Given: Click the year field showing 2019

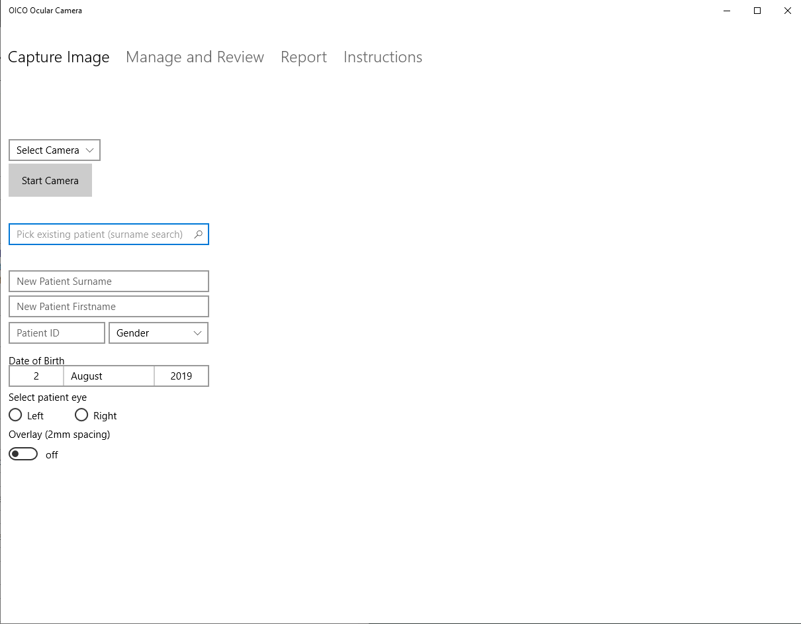Looking at the screenshot, I should click(181, 376).
